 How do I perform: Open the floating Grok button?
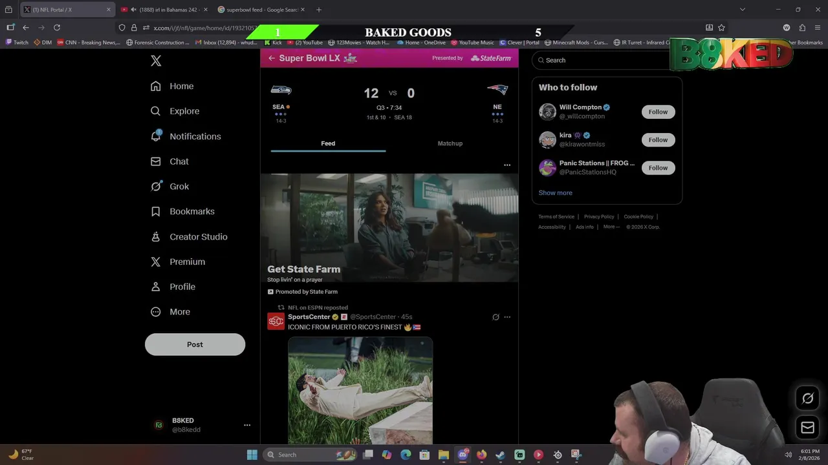[x=807, y=398]
